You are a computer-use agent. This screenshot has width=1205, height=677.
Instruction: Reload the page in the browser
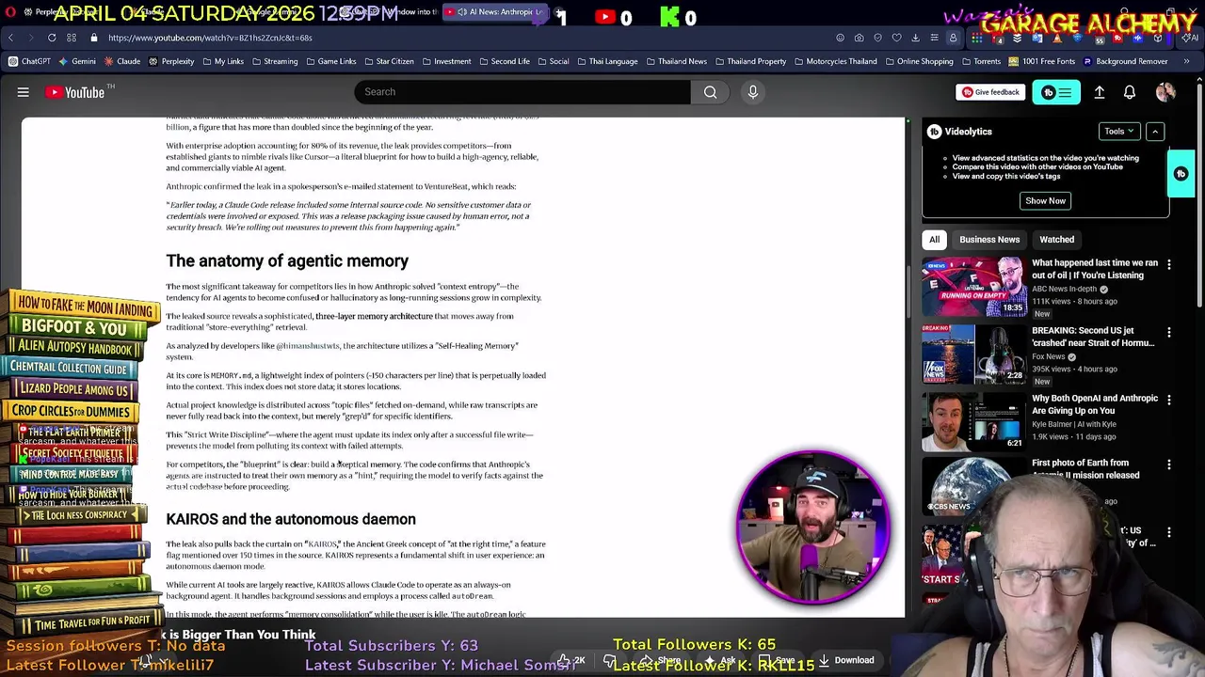52,38
